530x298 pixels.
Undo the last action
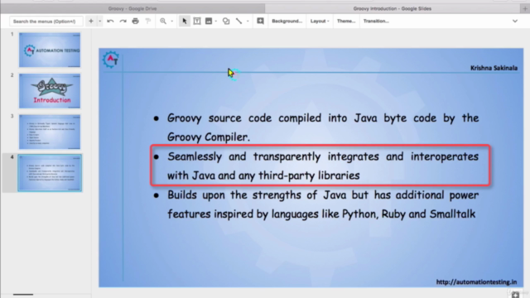pos(110,21)
